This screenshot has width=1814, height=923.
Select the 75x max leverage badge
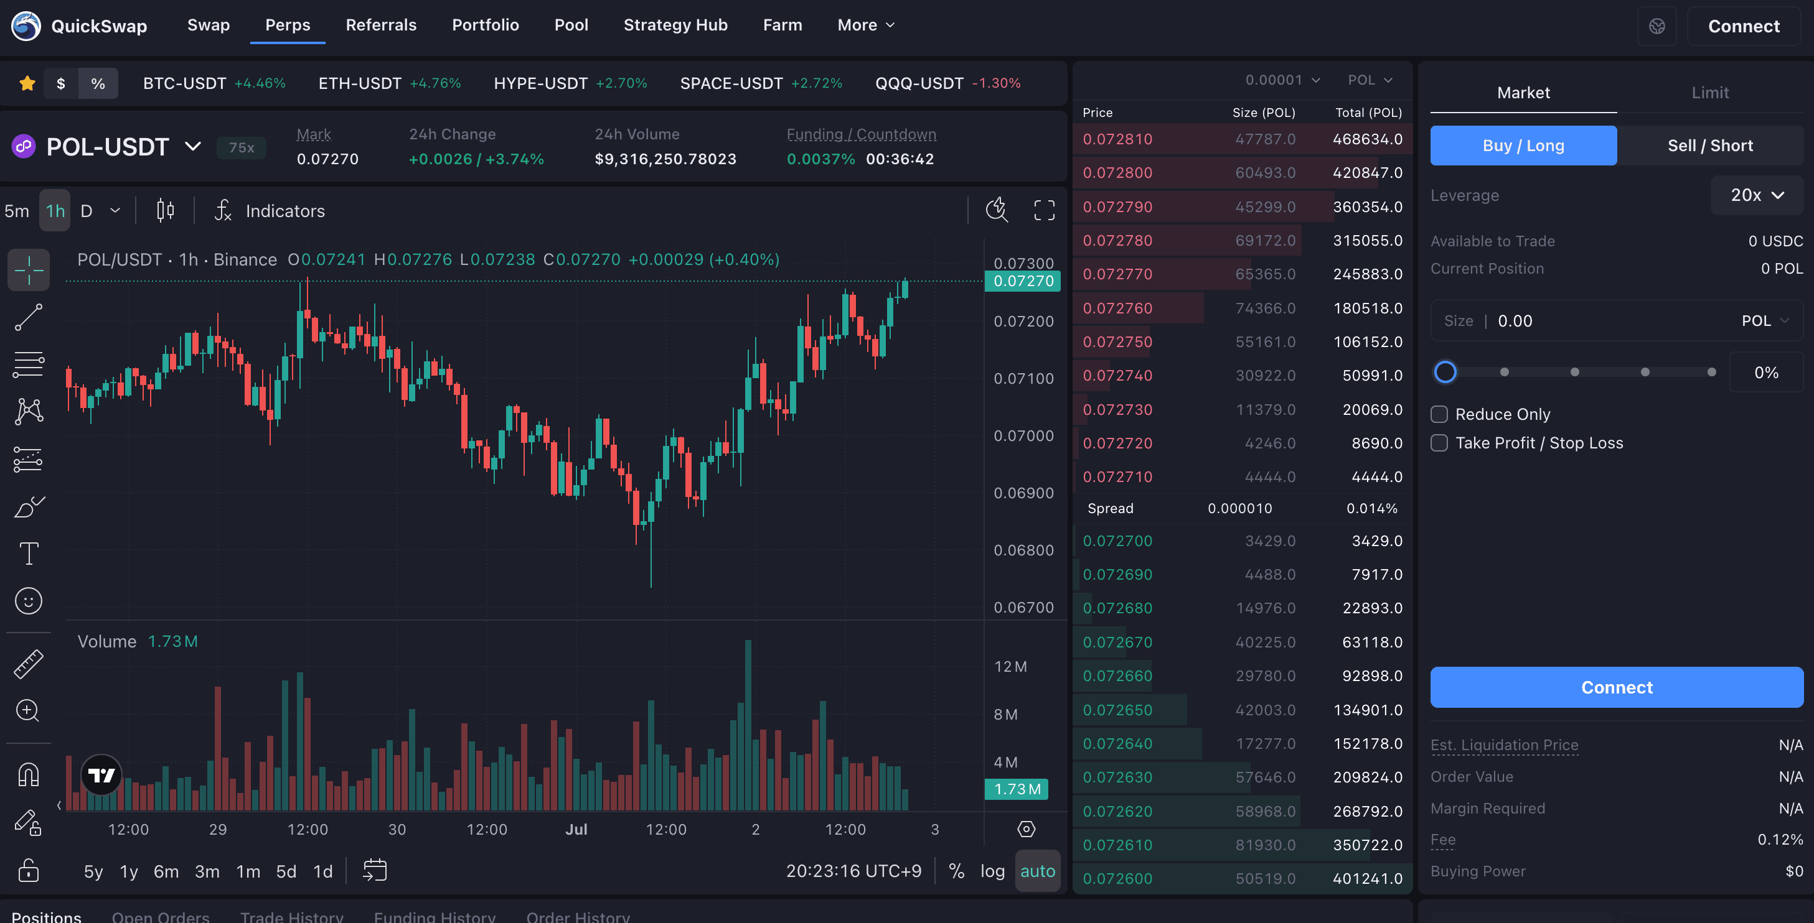242,148
